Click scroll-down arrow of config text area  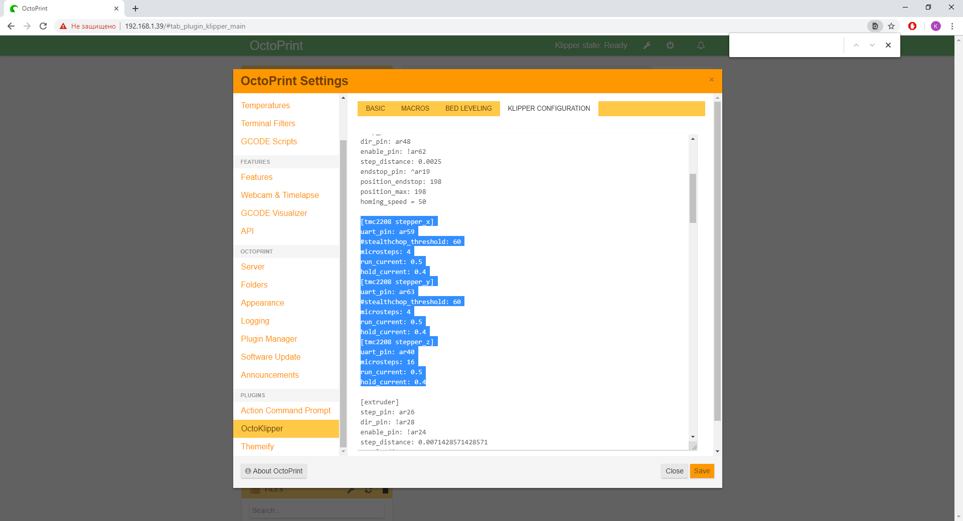pyautogui.click(x=693, y=437)
